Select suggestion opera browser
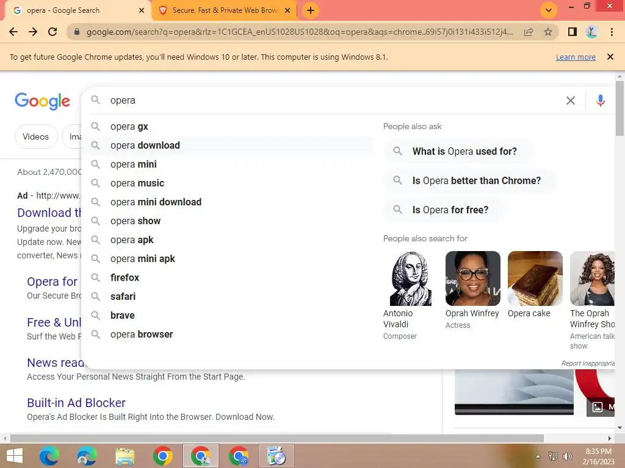The height and width of the screenshot is (468, 625). click(227, 335)
